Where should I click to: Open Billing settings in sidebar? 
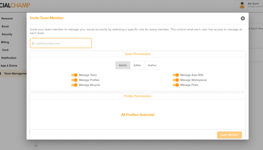pos(5,42)
